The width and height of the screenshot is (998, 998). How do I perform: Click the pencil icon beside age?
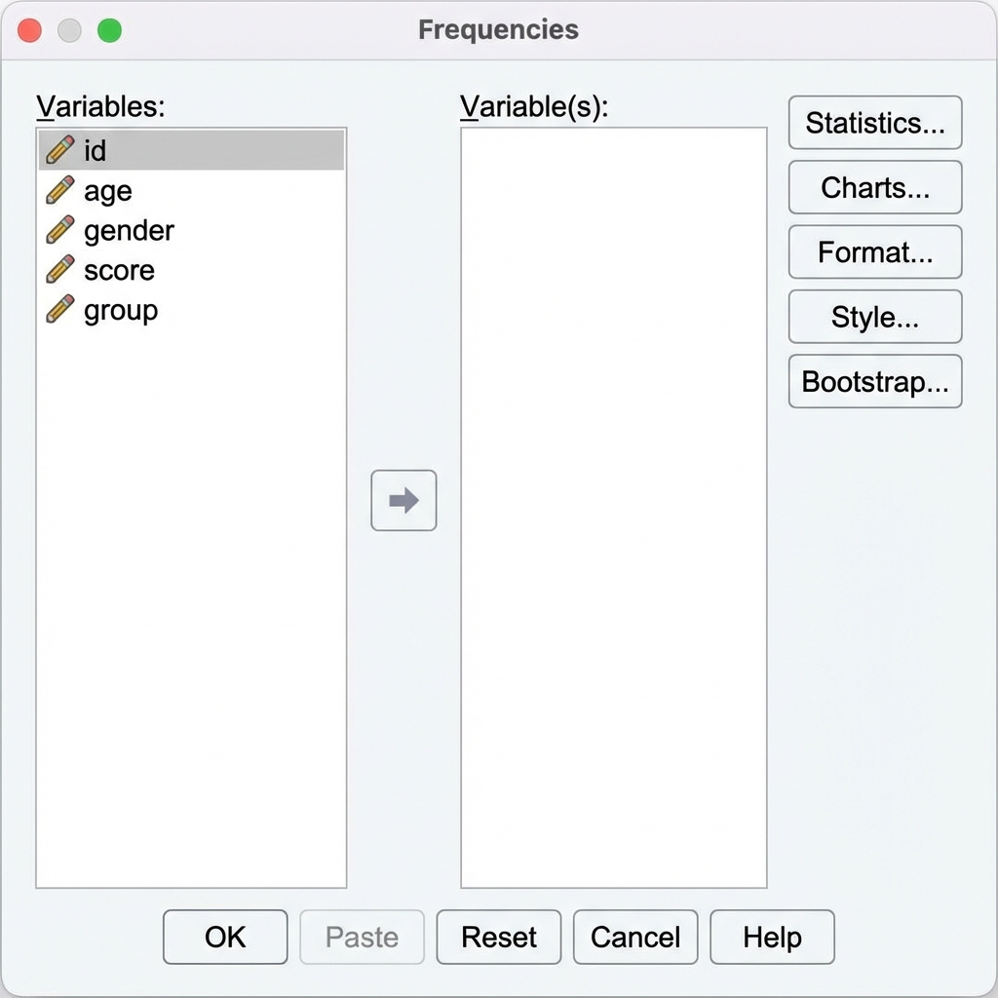coord(60,190)
